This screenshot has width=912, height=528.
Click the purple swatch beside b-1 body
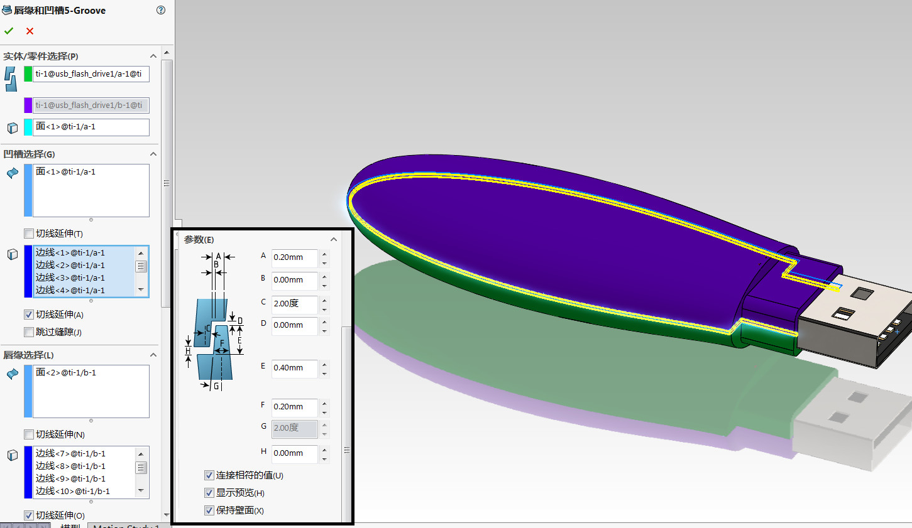point(28,105)
